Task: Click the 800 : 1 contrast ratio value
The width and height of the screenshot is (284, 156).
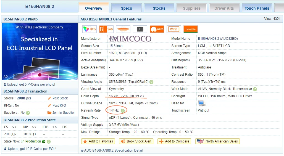Action: [212, 75]
